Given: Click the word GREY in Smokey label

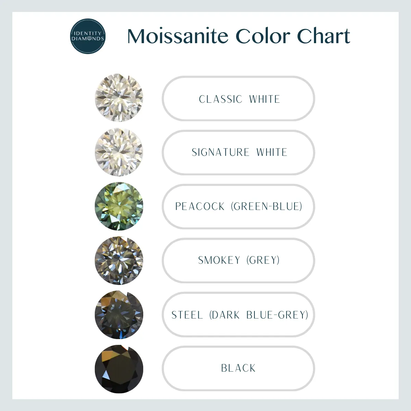Looking at the screenshot, I should point(263,260).
